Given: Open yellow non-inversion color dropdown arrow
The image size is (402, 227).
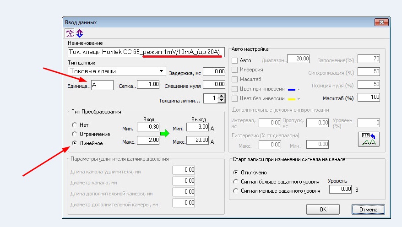Looking at the screenshot, I should [x=299, y=99].
